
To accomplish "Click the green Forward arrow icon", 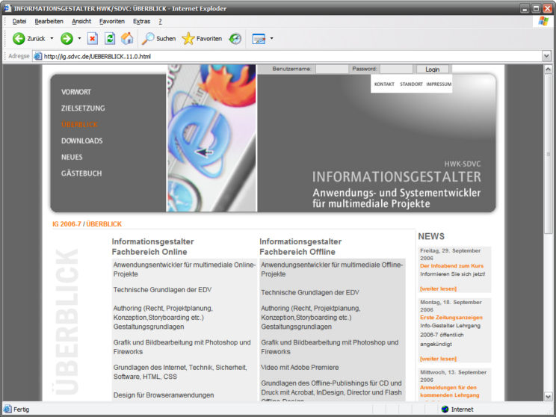I will click(67, 38).
